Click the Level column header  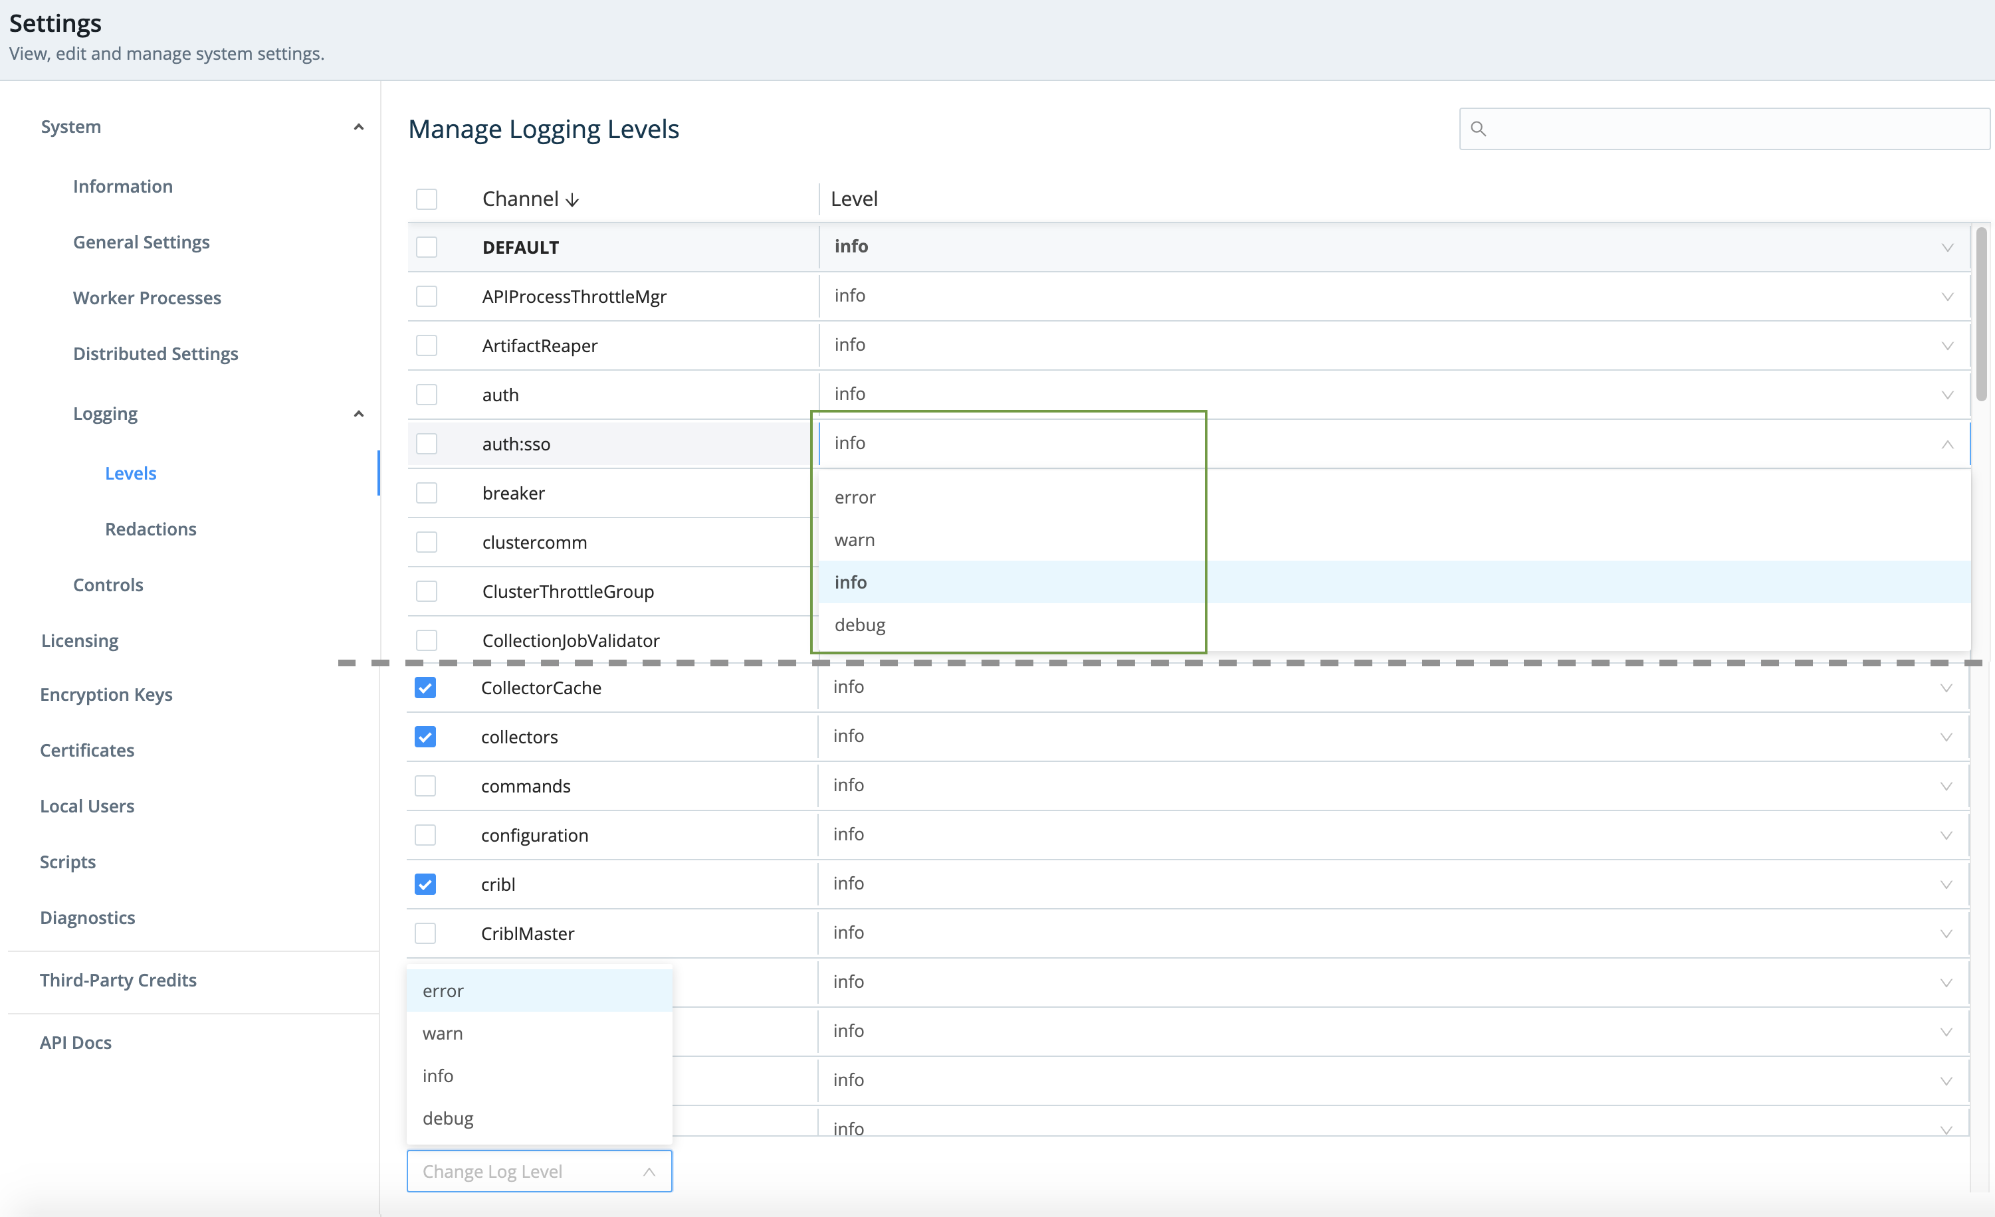(x=854, y=199)
